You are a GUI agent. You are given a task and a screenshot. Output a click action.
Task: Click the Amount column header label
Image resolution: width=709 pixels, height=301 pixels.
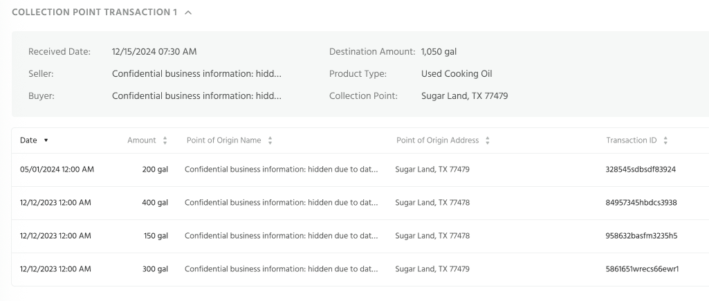142,140
